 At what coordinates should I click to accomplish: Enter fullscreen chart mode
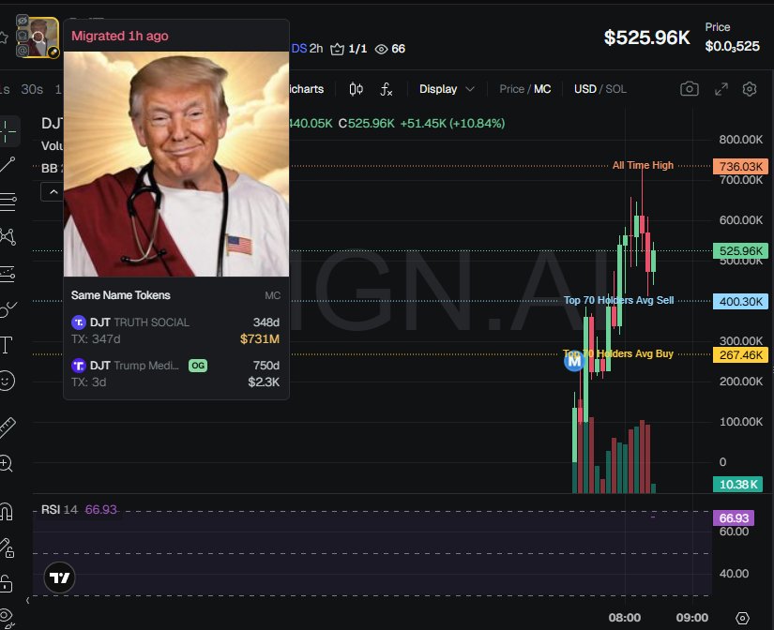[721, 89]
